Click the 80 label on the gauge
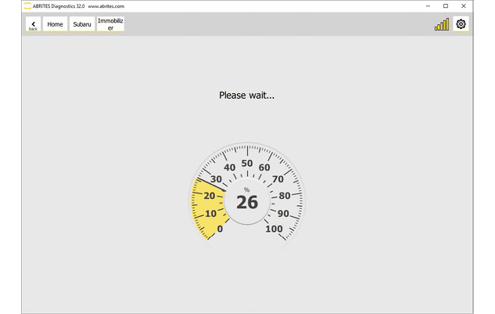The image size is (495, 314). 285,196
